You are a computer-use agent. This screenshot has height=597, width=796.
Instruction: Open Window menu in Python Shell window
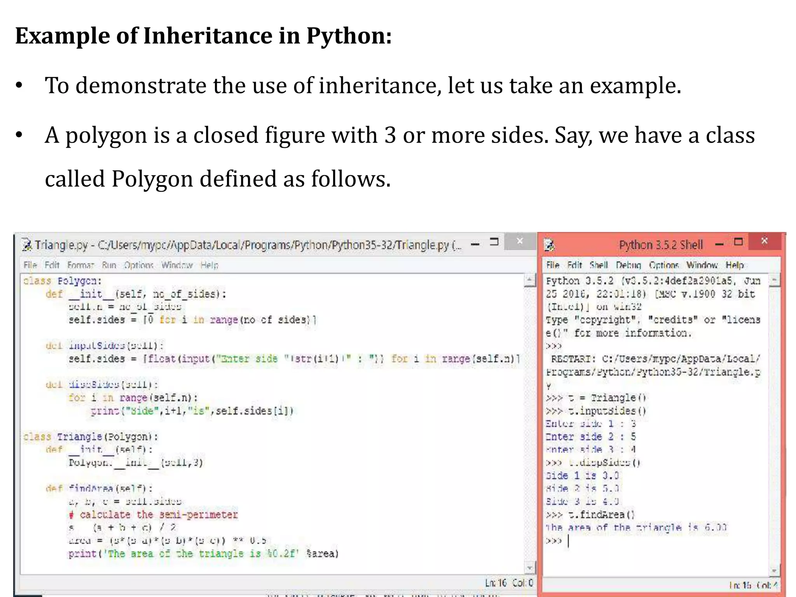pyautogui.click(x=702, y=265)
